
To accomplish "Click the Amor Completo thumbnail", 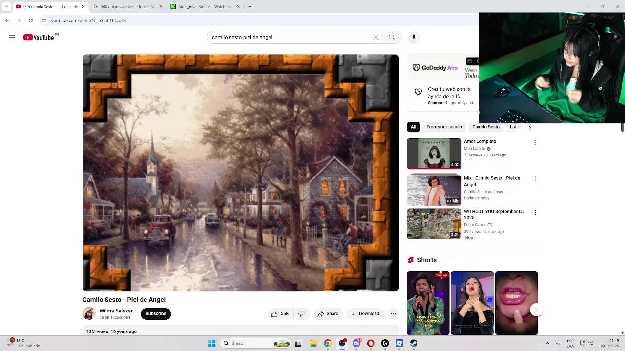I will [434, 154].
